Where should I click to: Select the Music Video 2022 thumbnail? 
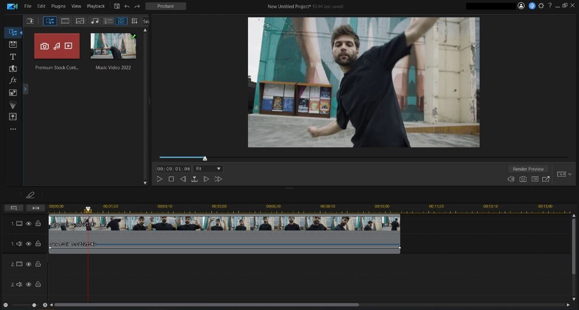[113, 46]
